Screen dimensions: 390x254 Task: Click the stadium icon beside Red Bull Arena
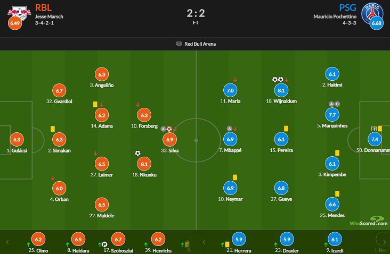coord(179,44)
